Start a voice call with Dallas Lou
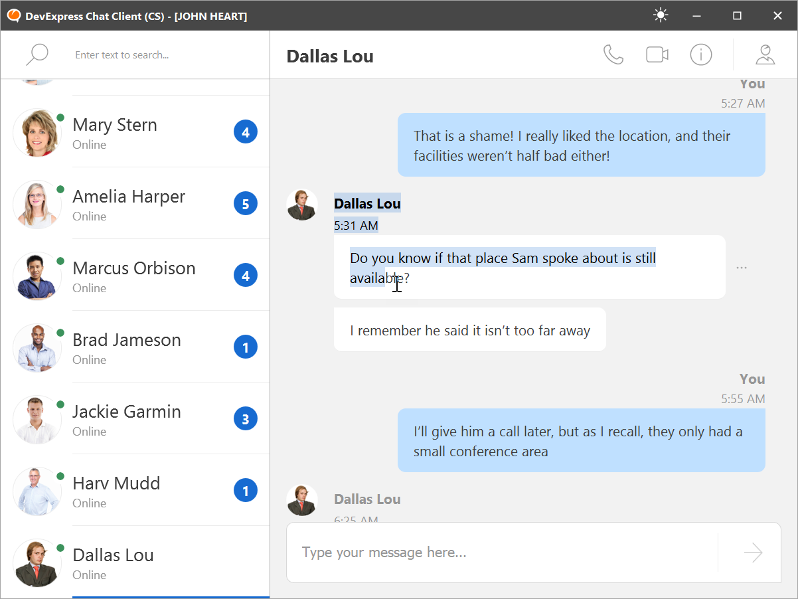This screenshot has height=599, width=798. (x=613, y=54)
